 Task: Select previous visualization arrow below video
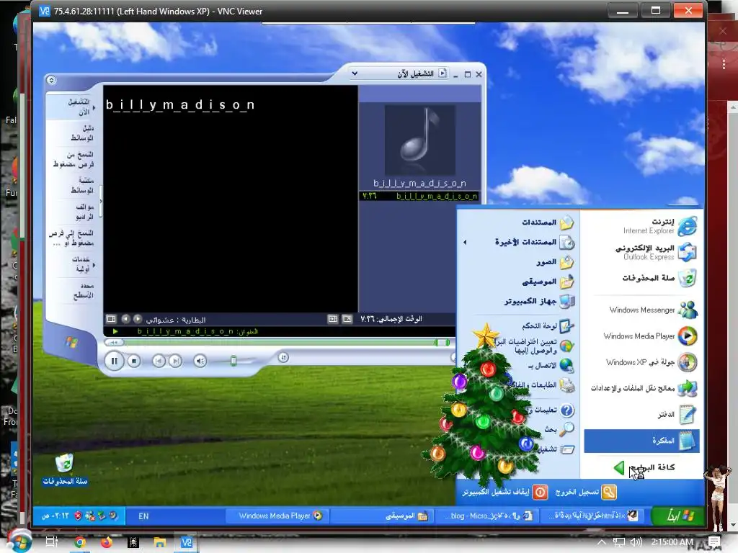click(x=125, y=319)
